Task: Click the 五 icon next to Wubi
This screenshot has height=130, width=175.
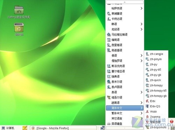Action: [147, 112]
